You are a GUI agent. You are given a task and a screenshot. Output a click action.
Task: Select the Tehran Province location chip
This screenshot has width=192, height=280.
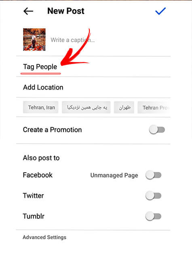154,107
